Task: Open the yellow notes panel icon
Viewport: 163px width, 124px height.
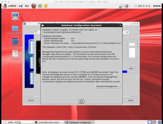Action: click(x=46, y=6)
